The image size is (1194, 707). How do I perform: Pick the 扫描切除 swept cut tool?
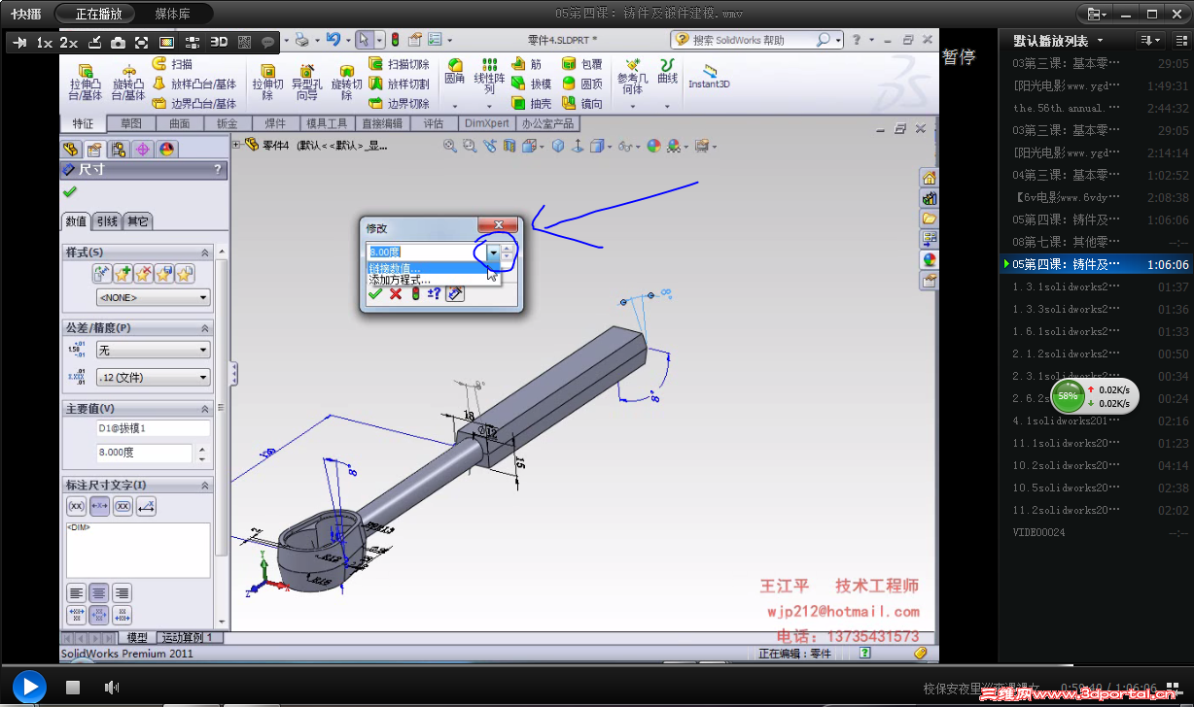tap(399, 64)
